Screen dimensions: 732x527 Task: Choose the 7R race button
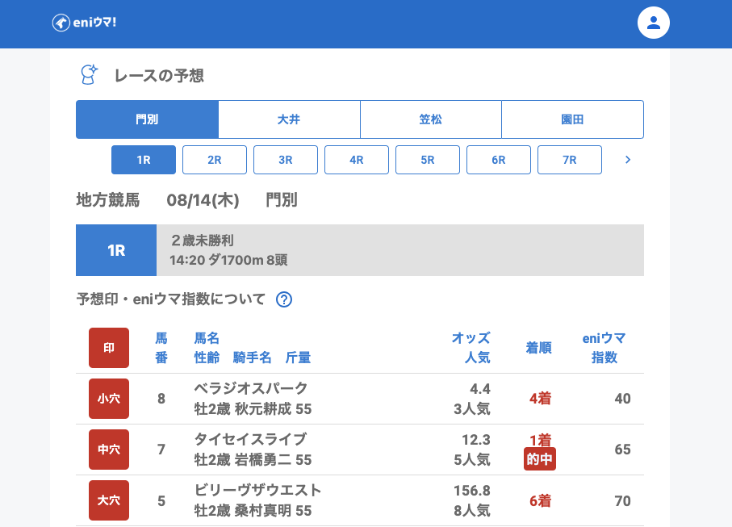pyautogui.click(x=570, y=160)
